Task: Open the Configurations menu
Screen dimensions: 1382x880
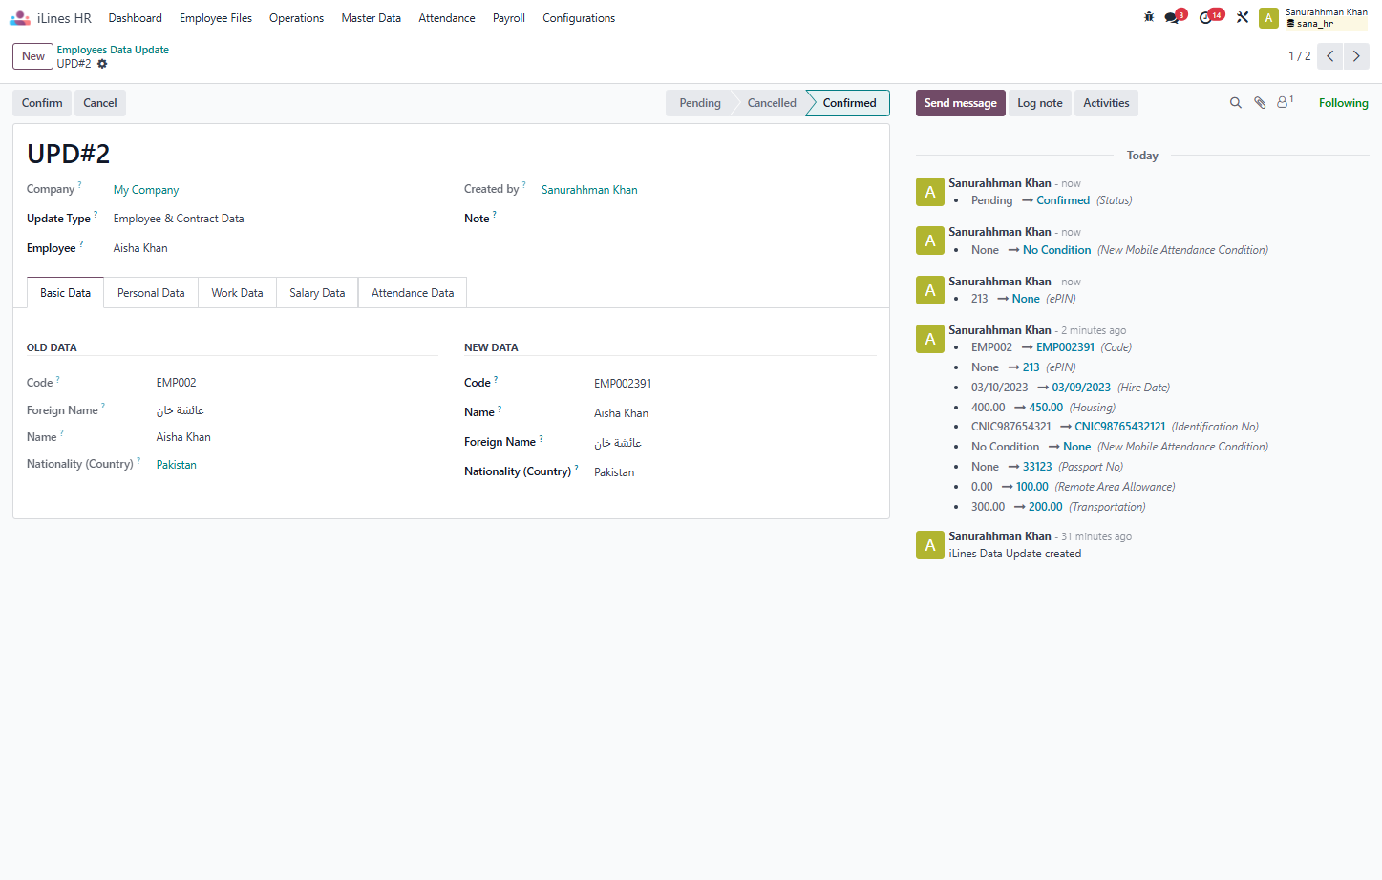Action: (x=579, y=18)
